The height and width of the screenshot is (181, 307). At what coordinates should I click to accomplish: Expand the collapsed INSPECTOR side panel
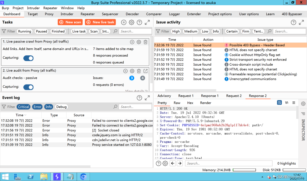pyautogui.click(x=303, y=130)
